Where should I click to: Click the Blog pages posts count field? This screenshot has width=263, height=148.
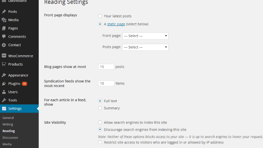tap(106, 67)
